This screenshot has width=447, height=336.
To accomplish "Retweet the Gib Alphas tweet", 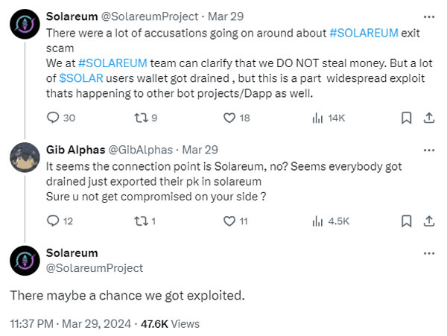I will tap(140, 221).
